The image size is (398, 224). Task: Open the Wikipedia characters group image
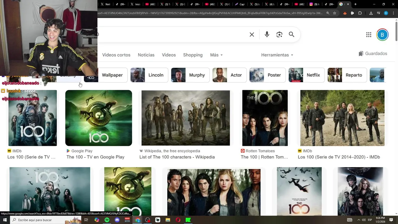[x=186, y=118]
